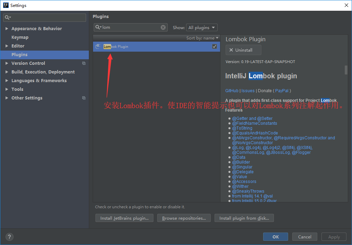This screenshot has height=245, width=352.
Task: Open Other Settings page
Action: coord(27,98)
